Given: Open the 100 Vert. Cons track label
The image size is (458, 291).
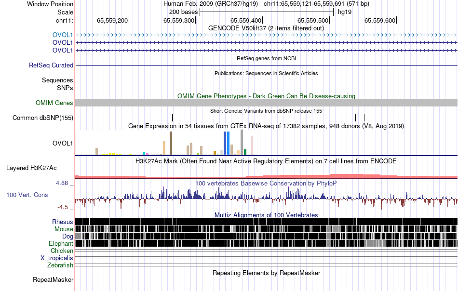Looking at the screenshot, I should click(27, 195).
